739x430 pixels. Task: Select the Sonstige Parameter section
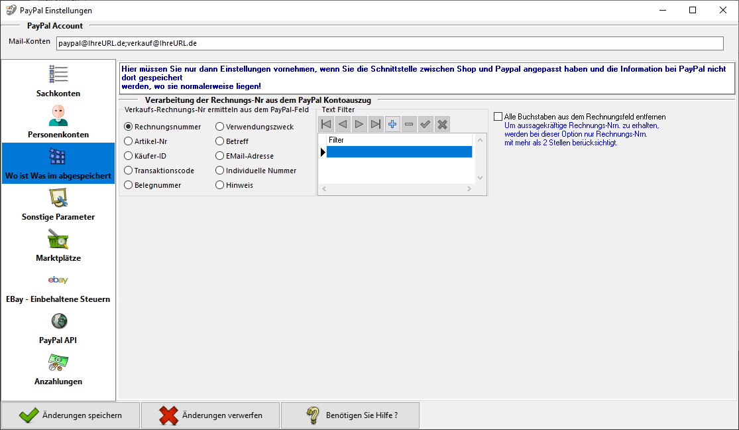tap(58, 204)
